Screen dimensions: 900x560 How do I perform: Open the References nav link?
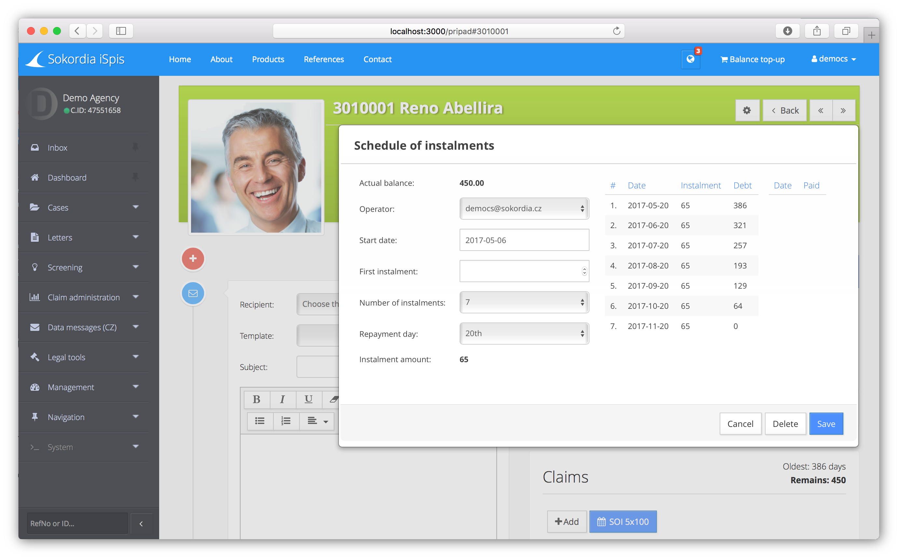(x=324, y=59)
